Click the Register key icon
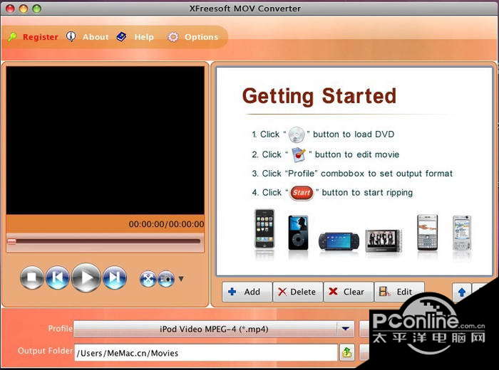Viewport: 499px width, 370px height. coord(13,37)
